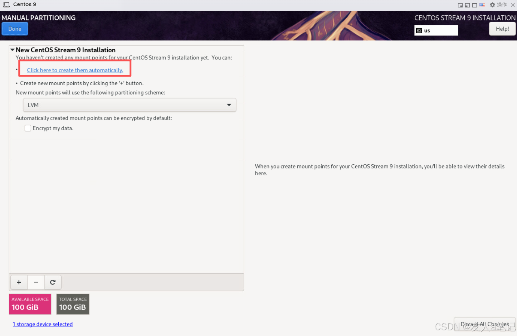517x336 pixels.
Task: Open the gear 操作 actions menu
Action: [498, 5]
